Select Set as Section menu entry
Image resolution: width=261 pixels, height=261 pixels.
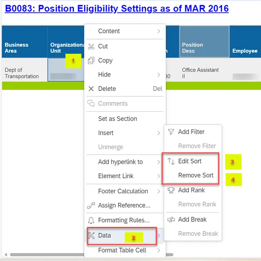(x=118, y=119)
